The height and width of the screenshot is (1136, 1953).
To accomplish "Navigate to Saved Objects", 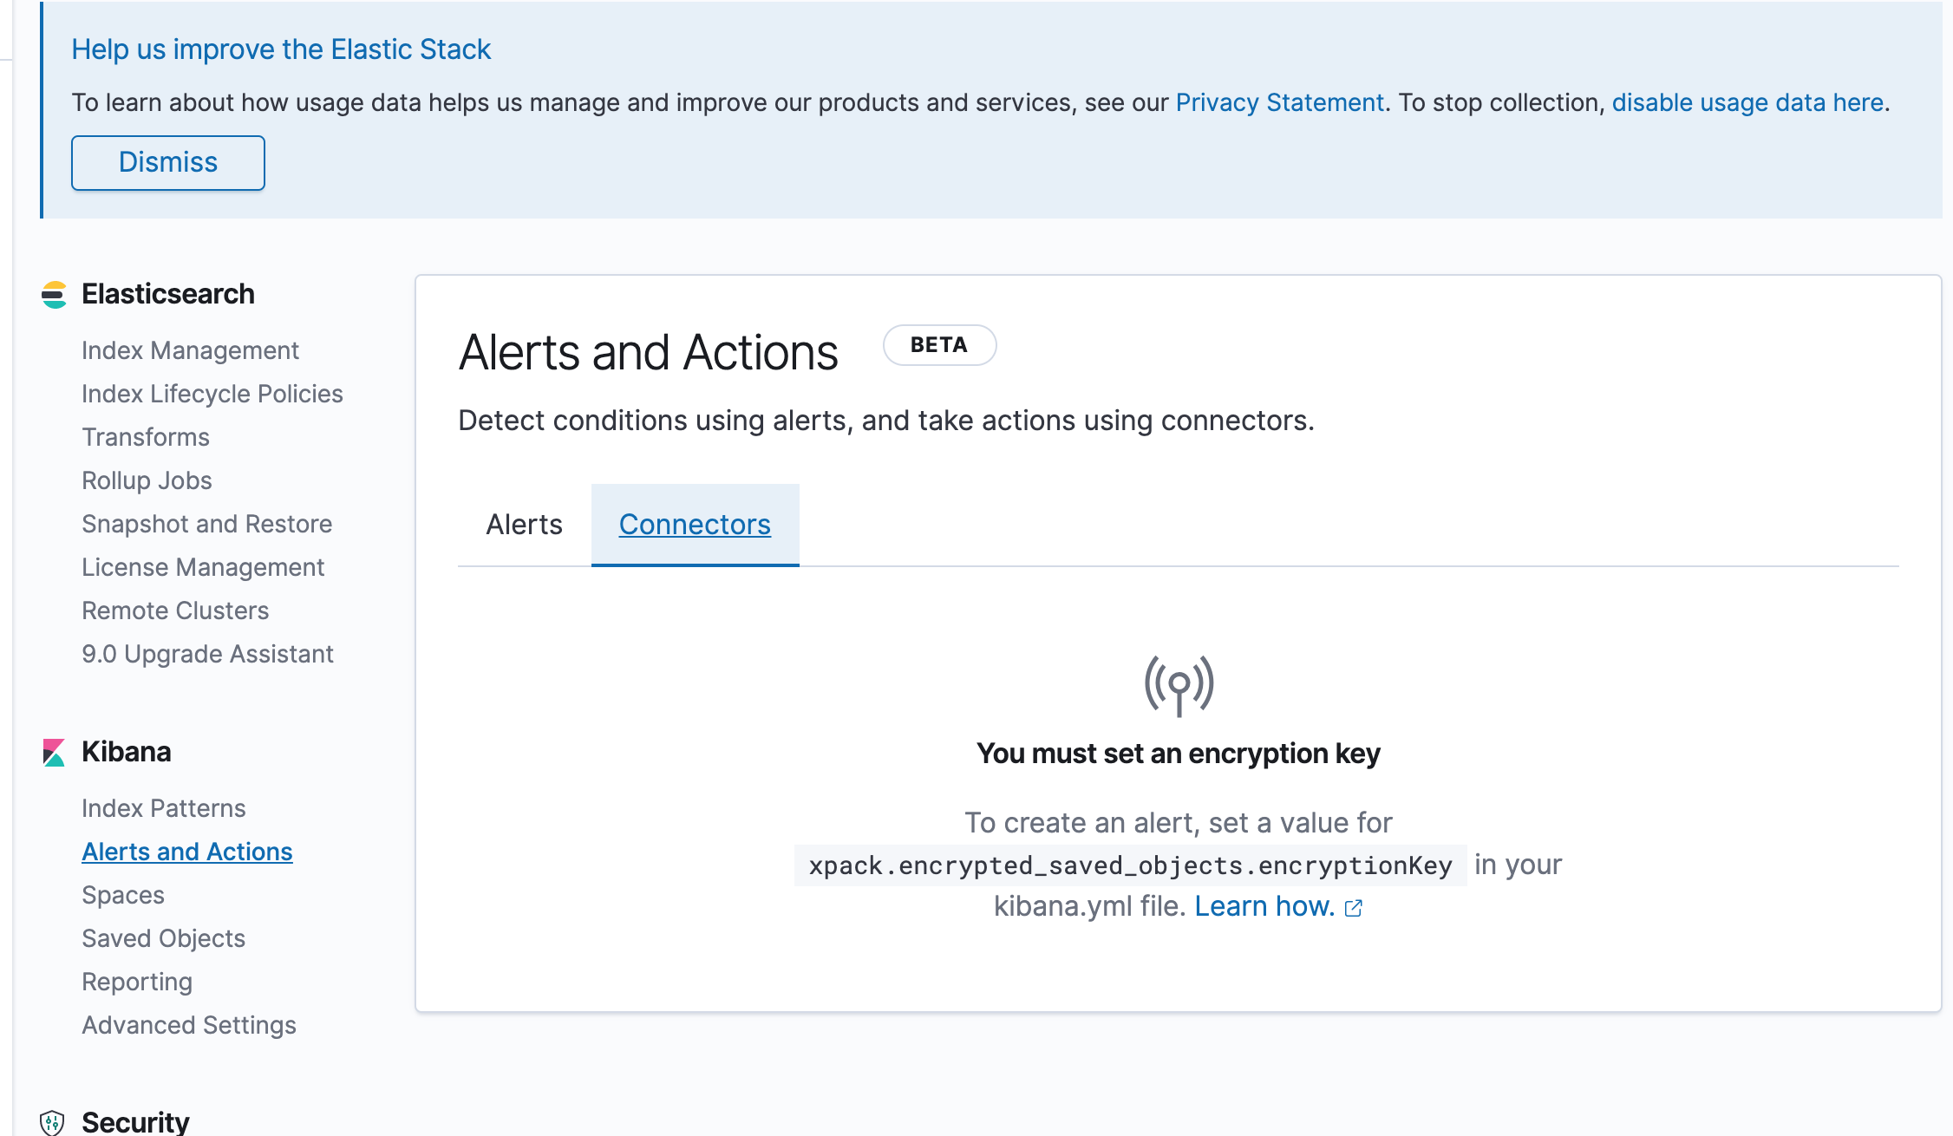I will tap(163, 938).
